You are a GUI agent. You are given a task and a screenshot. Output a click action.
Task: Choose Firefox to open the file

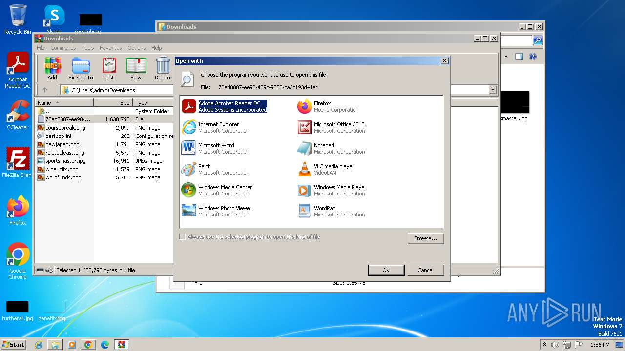(328, 106)
